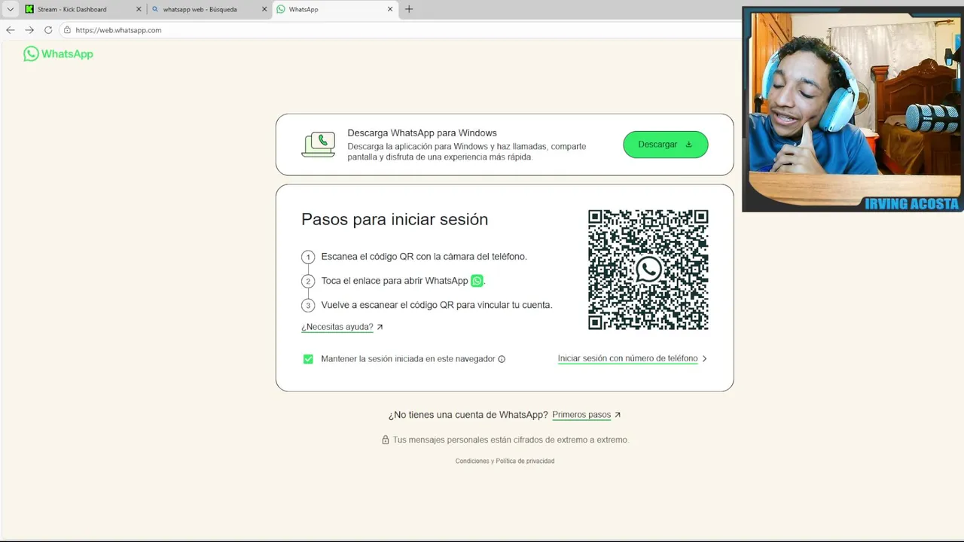Screen dimensions: 964x542
Task: Click heading Pasos para iniciar sesión
Action: (x=395, y=219)
